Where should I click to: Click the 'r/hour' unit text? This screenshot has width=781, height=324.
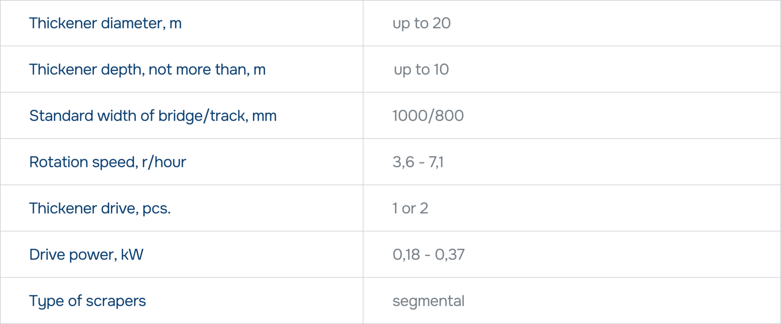[x=164, y=162]
